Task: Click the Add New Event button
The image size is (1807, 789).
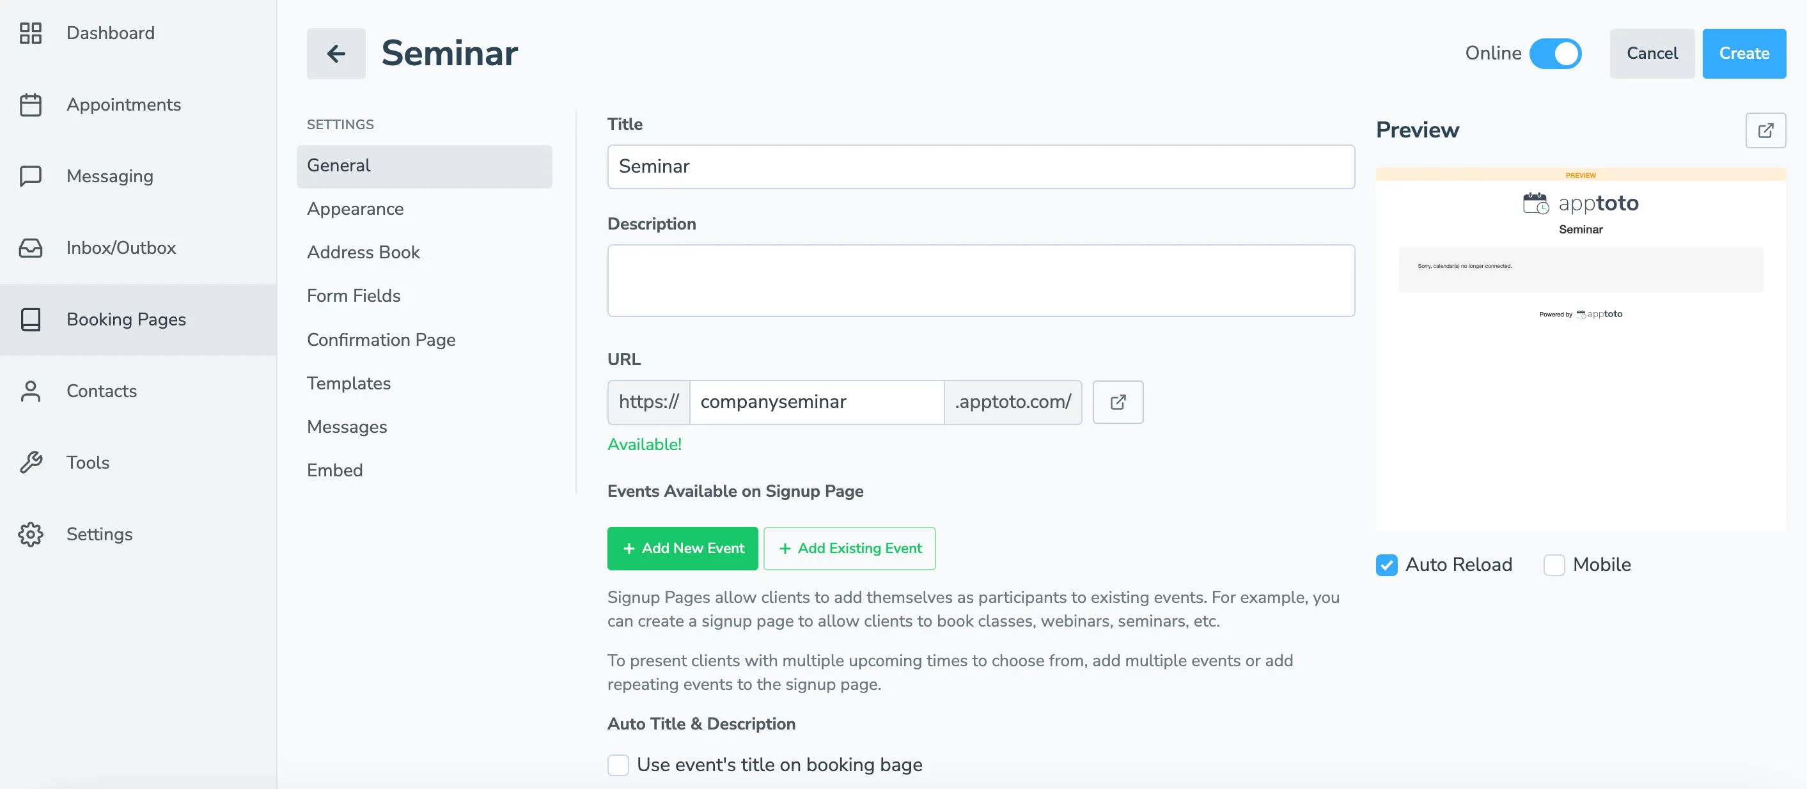Action: [682, 549]
